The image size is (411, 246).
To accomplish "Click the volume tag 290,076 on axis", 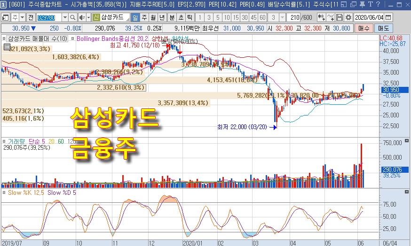I will (x=394, y=169).
